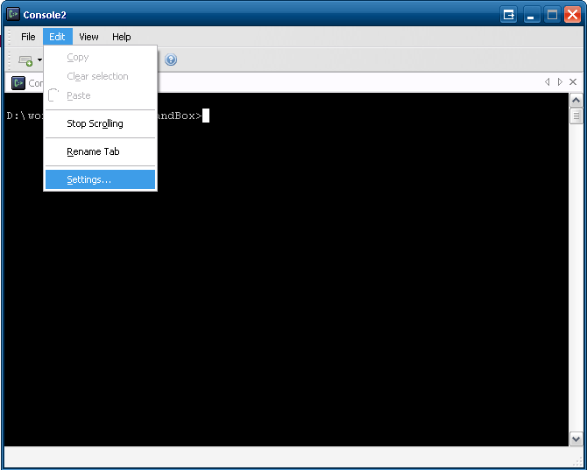Minimize the Console2 window
This screenshot has width=587, height=470.
click(x=531, y=15)
